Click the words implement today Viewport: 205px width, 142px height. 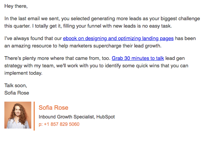pyautogui.click(x=24, y=73)
